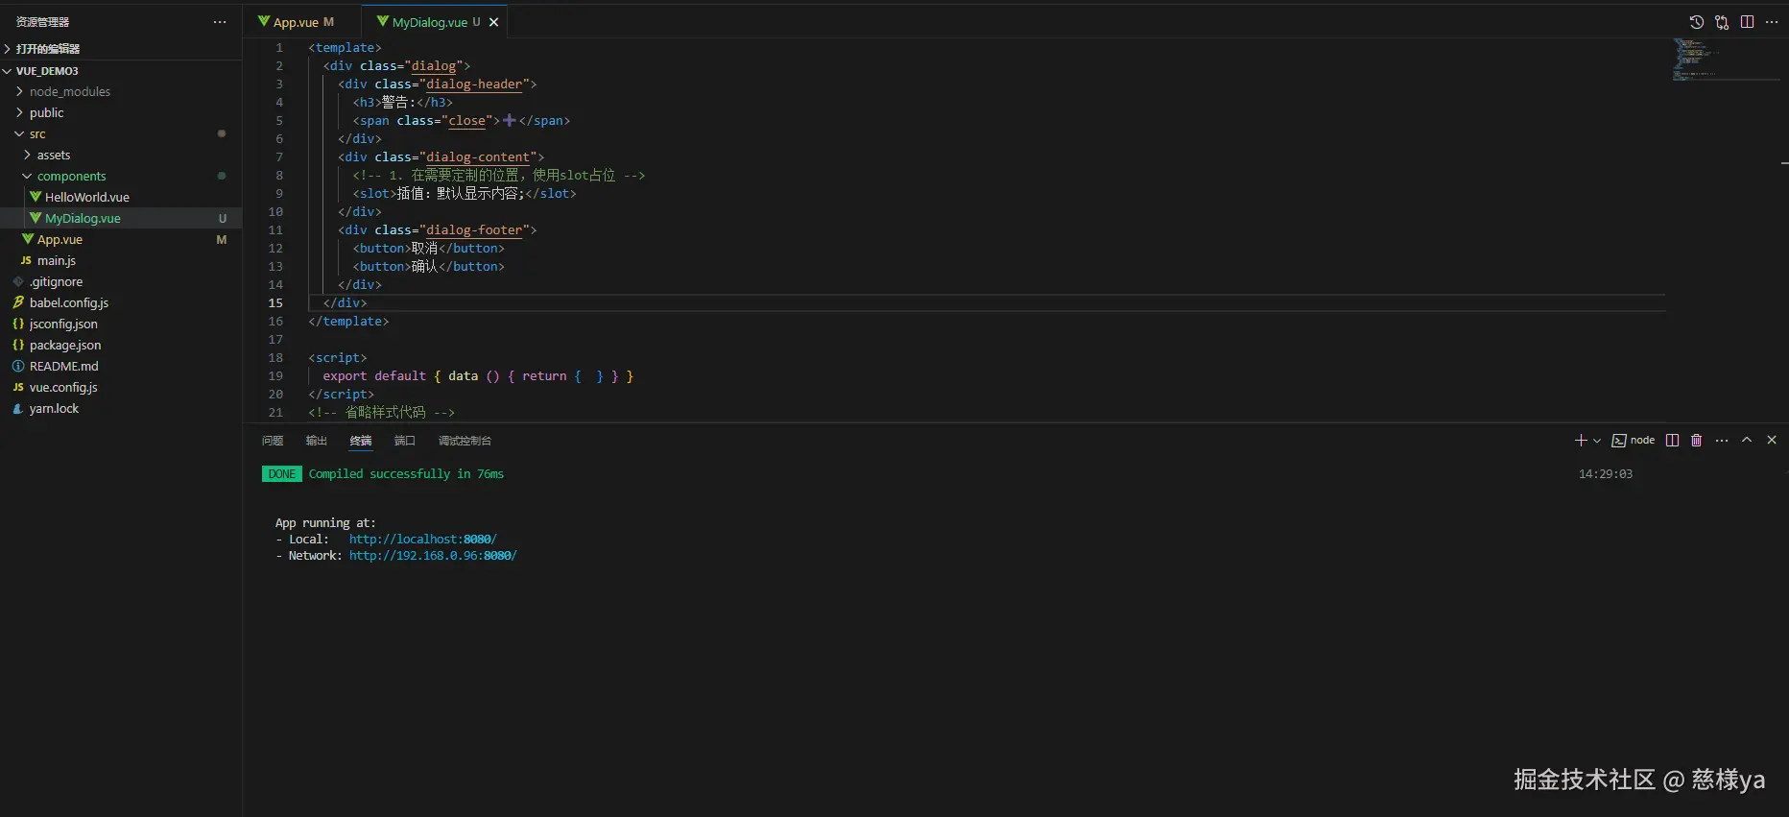
Task: Switch to the 端口 panel tab
Action: (x=405, y=441)
